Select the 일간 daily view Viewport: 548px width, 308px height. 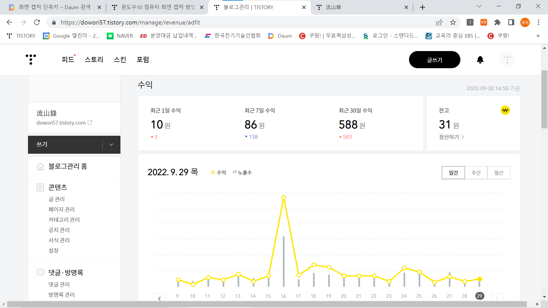(453, 173)
